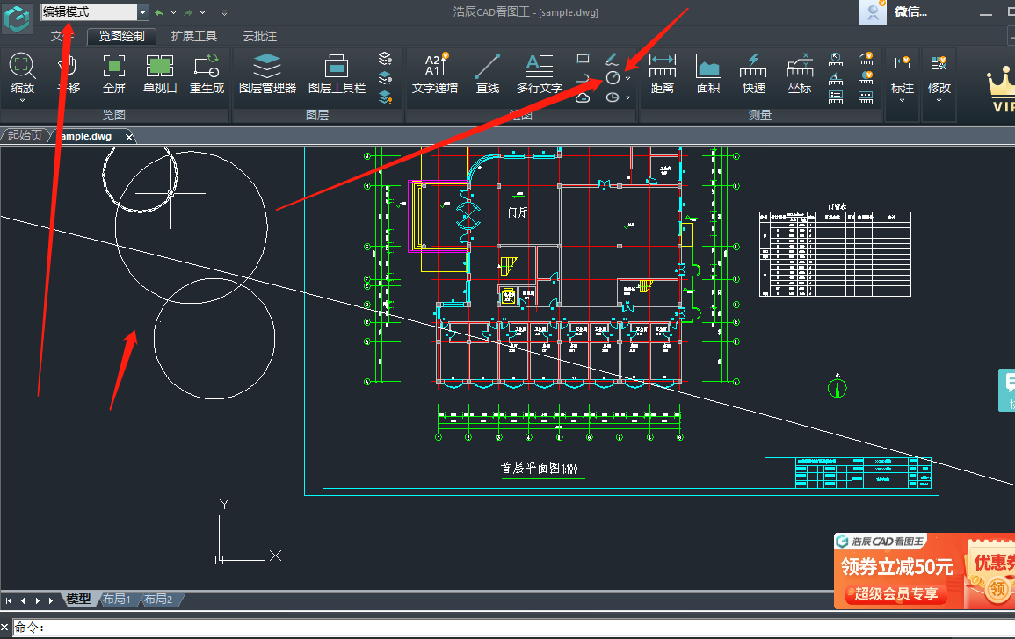Click the 门厅 room label in drawing
Viewport: 1015px width, 639px height.
tap(518, 212)
